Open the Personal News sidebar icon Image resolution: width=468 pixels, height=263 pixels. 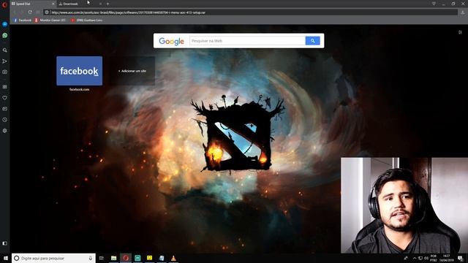[5, 109]
